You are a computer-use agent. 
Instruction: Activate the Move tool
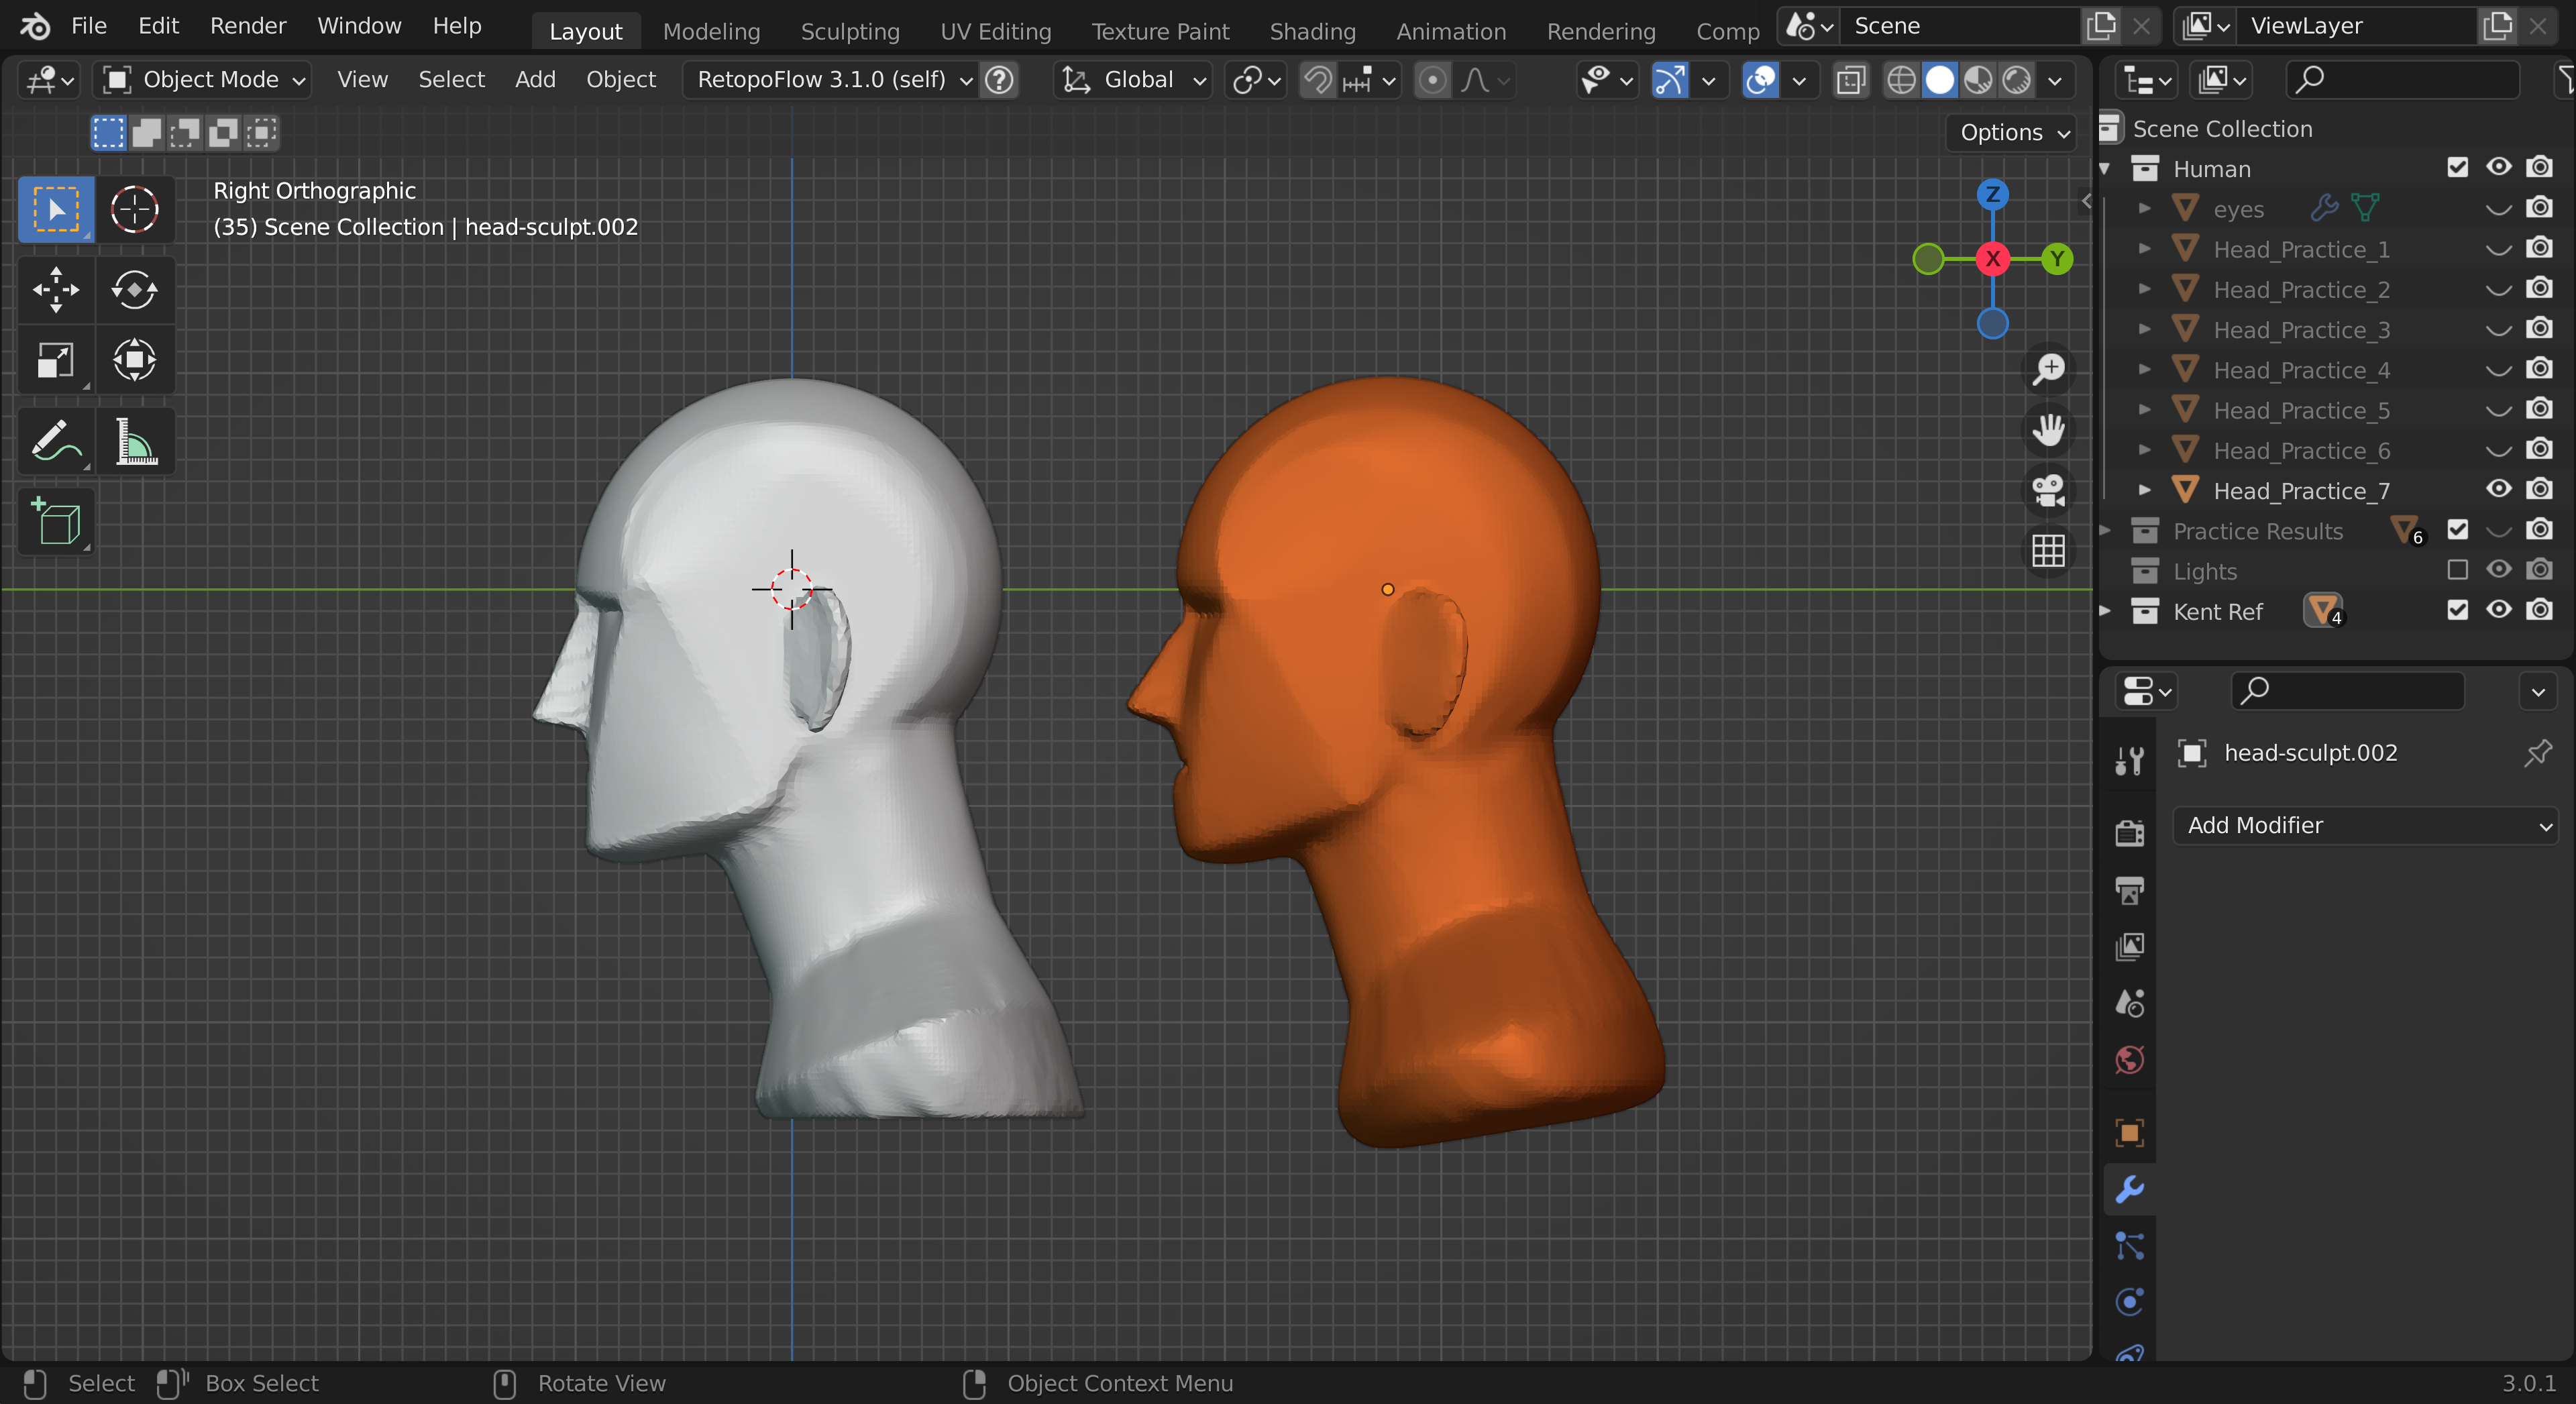56,290
